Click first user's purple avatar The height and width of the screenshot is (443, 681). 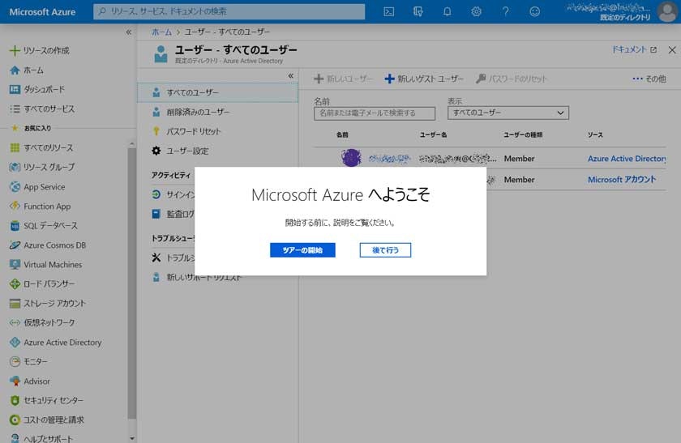pos(351,157)
